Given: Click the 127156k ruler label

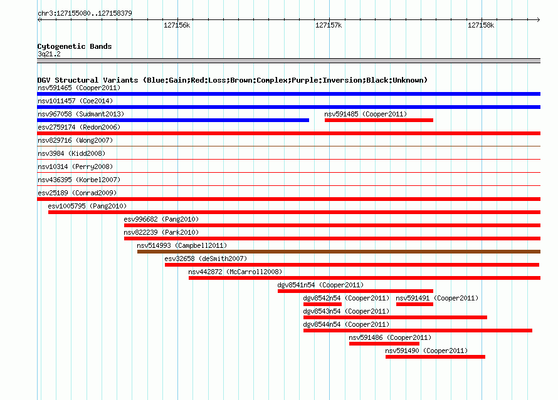Looking at the screenshot, I should (x=177, y=25).
